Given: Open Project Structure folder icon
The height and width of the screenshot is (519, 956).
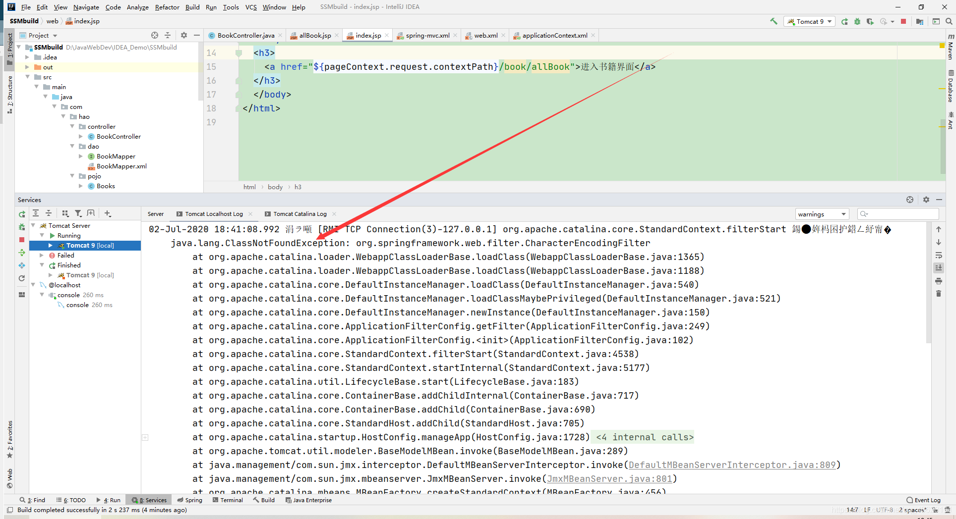Looking at the screenshot, I should click(x=920, y=21).
